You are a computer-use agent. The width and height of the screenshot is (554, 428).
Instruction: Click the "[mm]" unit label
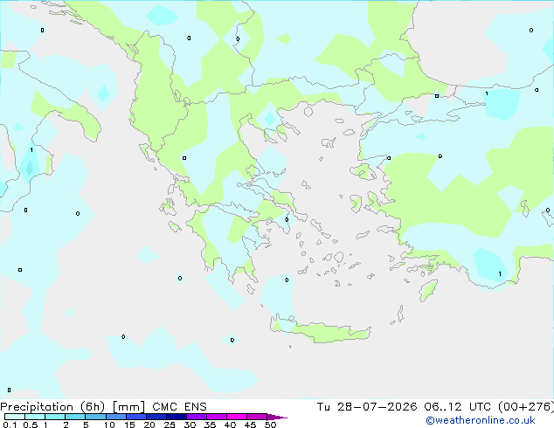129,407
